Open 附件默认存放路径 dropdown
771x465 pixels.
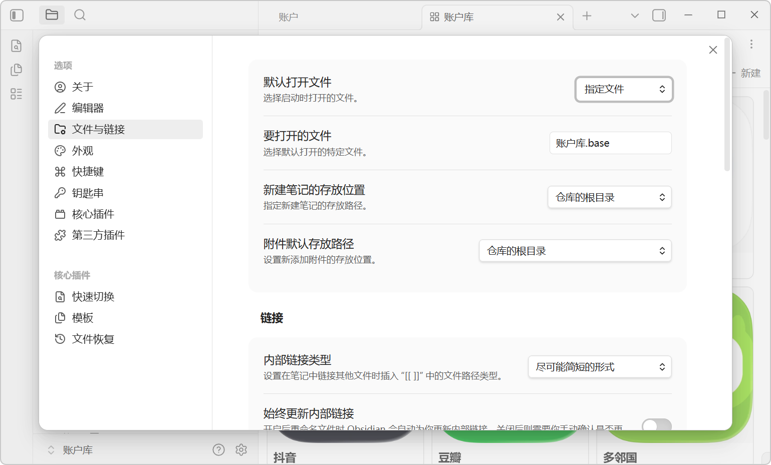(x=575, y=251)
